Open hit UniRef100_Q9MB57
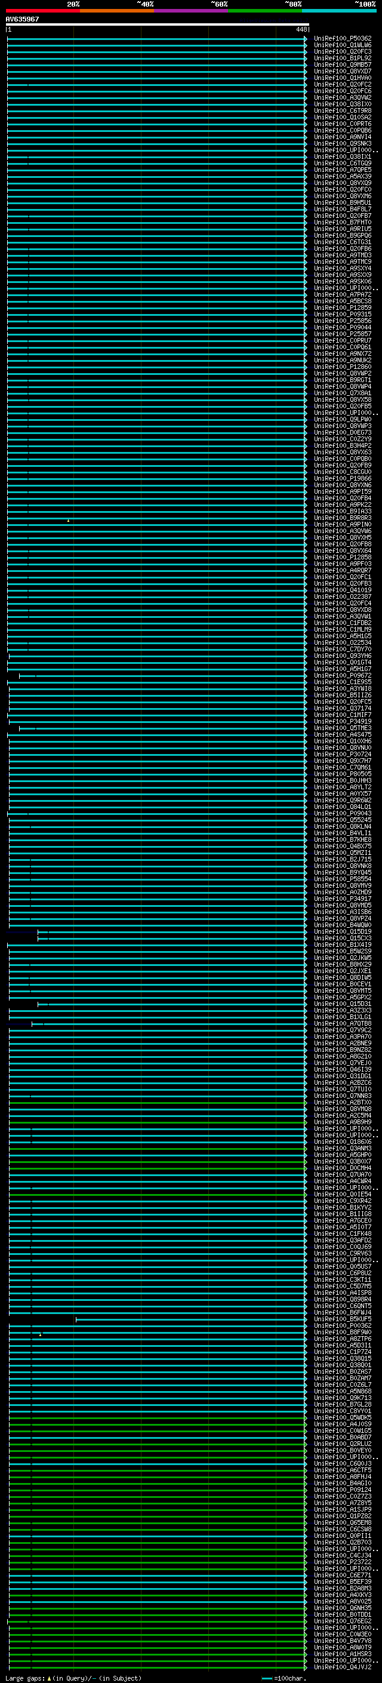Screen dimensions: 382x1683 pos(343,64)
